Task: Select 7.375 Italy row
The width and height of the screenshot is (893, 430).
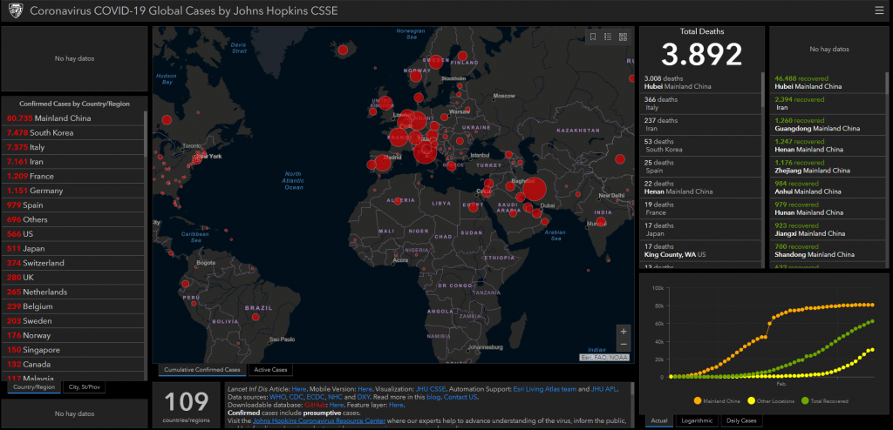Action: click(x=74, y=147)
